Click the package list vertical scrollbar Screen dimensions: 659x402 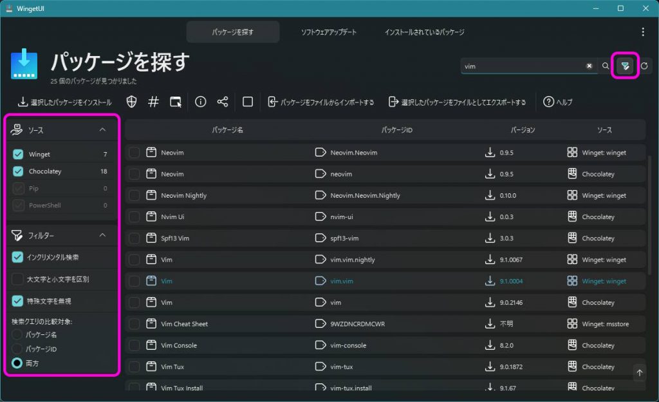pyautogui.click(x=650, y=215)
